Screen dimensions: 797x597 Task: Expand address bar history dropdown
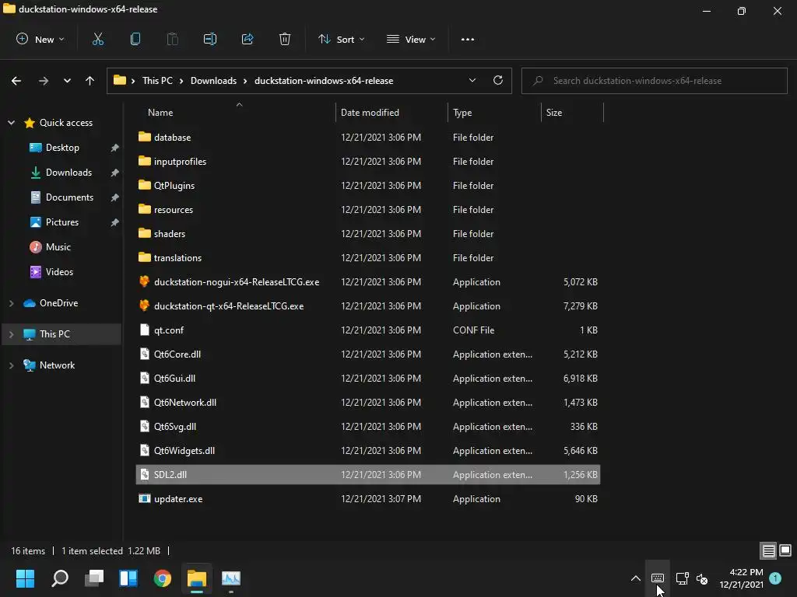click(x=472, y=80)
